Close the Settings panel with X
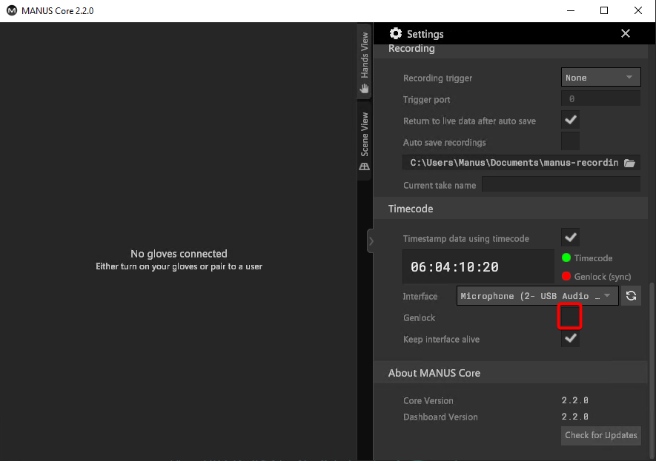This screenshot has width=656, height=461. pos(626,34)
